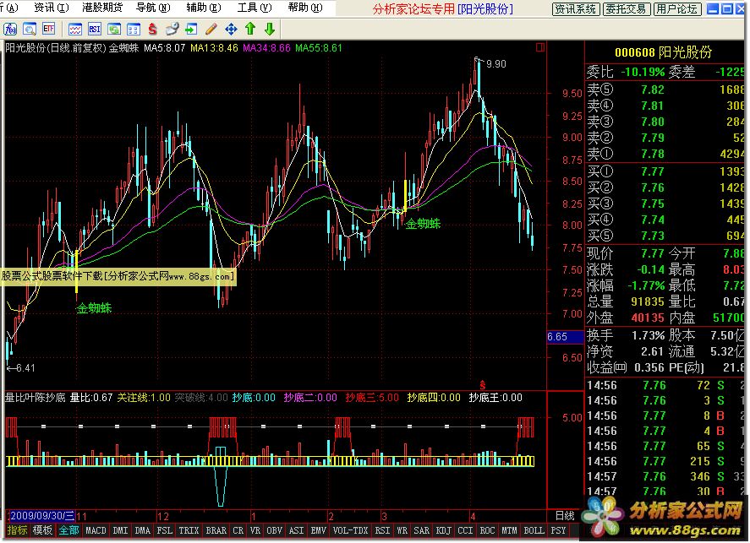Open the ETF toolbar icon

(x=48, y=29)
